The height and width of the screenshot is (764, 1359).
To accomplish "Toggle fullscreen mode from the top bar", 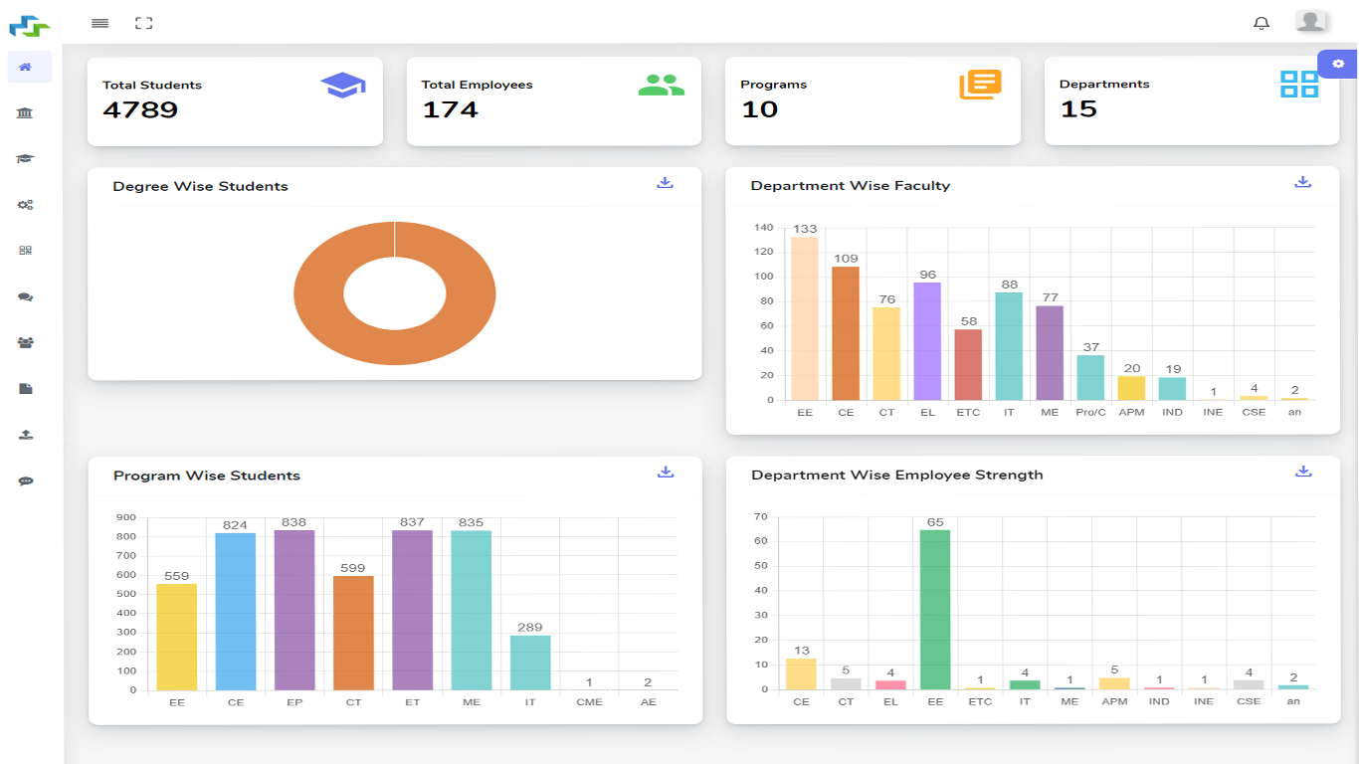I will point(143,23).
